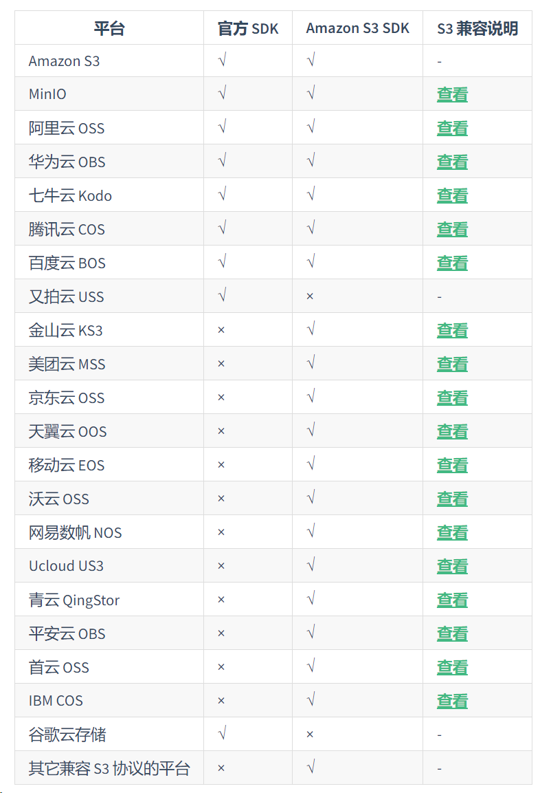The width and height of the screenshot is (540, 793).
Task: Click the 平台 column header
Action: (109, 28)
